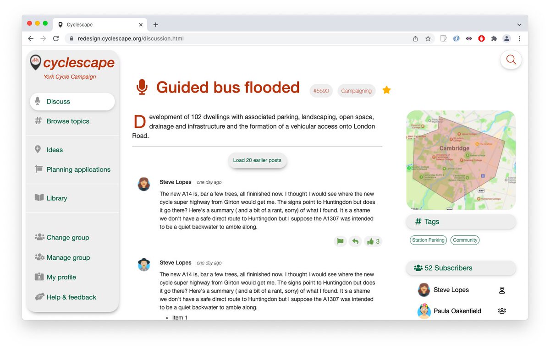Click the 52 Subscribers header
This screenshot has width=550, height=349.
[x=461, y=268]
